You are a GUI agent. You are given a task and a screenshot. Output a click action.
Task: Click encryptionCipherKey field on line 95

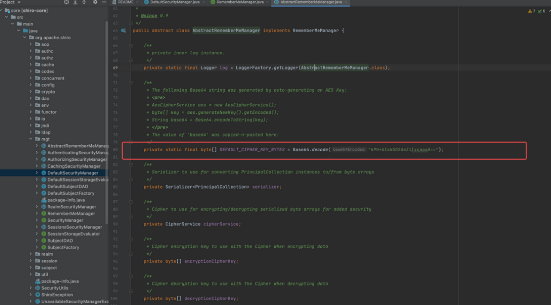(x=211, y=261)
